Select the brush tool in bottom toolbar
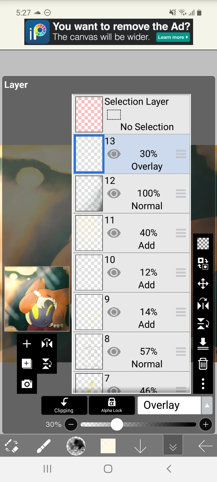217x482 pixels. coord(44,446)
